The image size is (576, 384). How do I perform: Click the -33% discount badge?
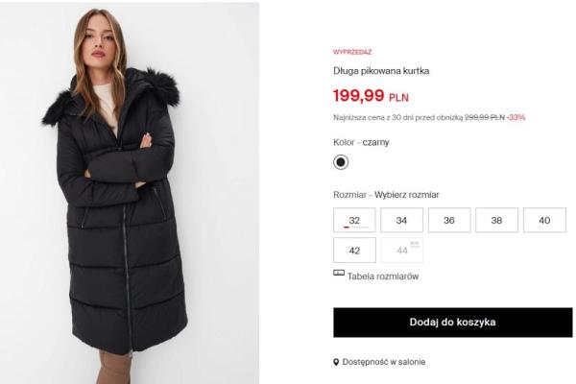(x=516, y=117)
